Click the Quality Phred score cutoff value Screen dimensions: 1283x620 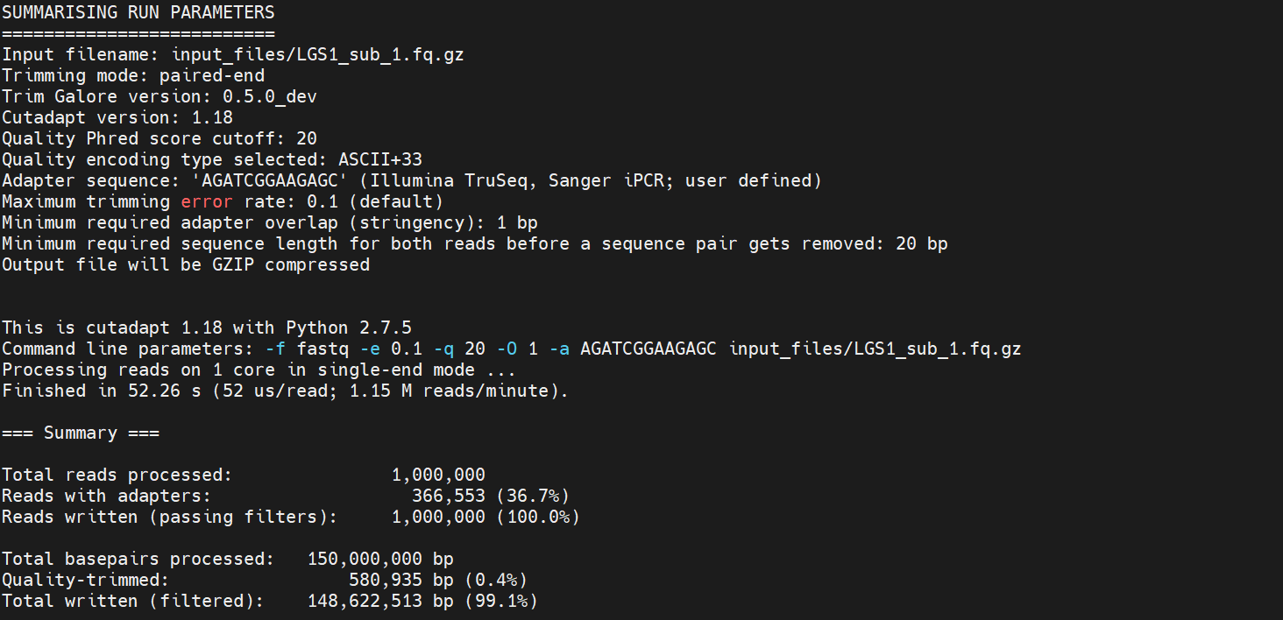tap(307, 138)
